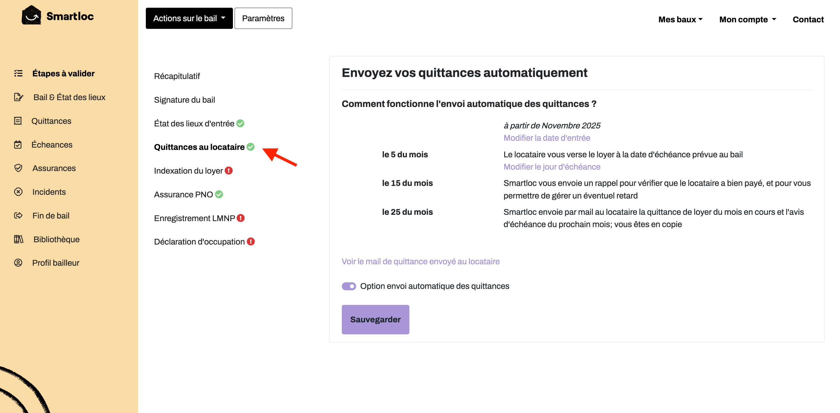Viewport: 840px width, 413px height.
Task: Click the Assurances shield icon
Action: tap(18, 168)
